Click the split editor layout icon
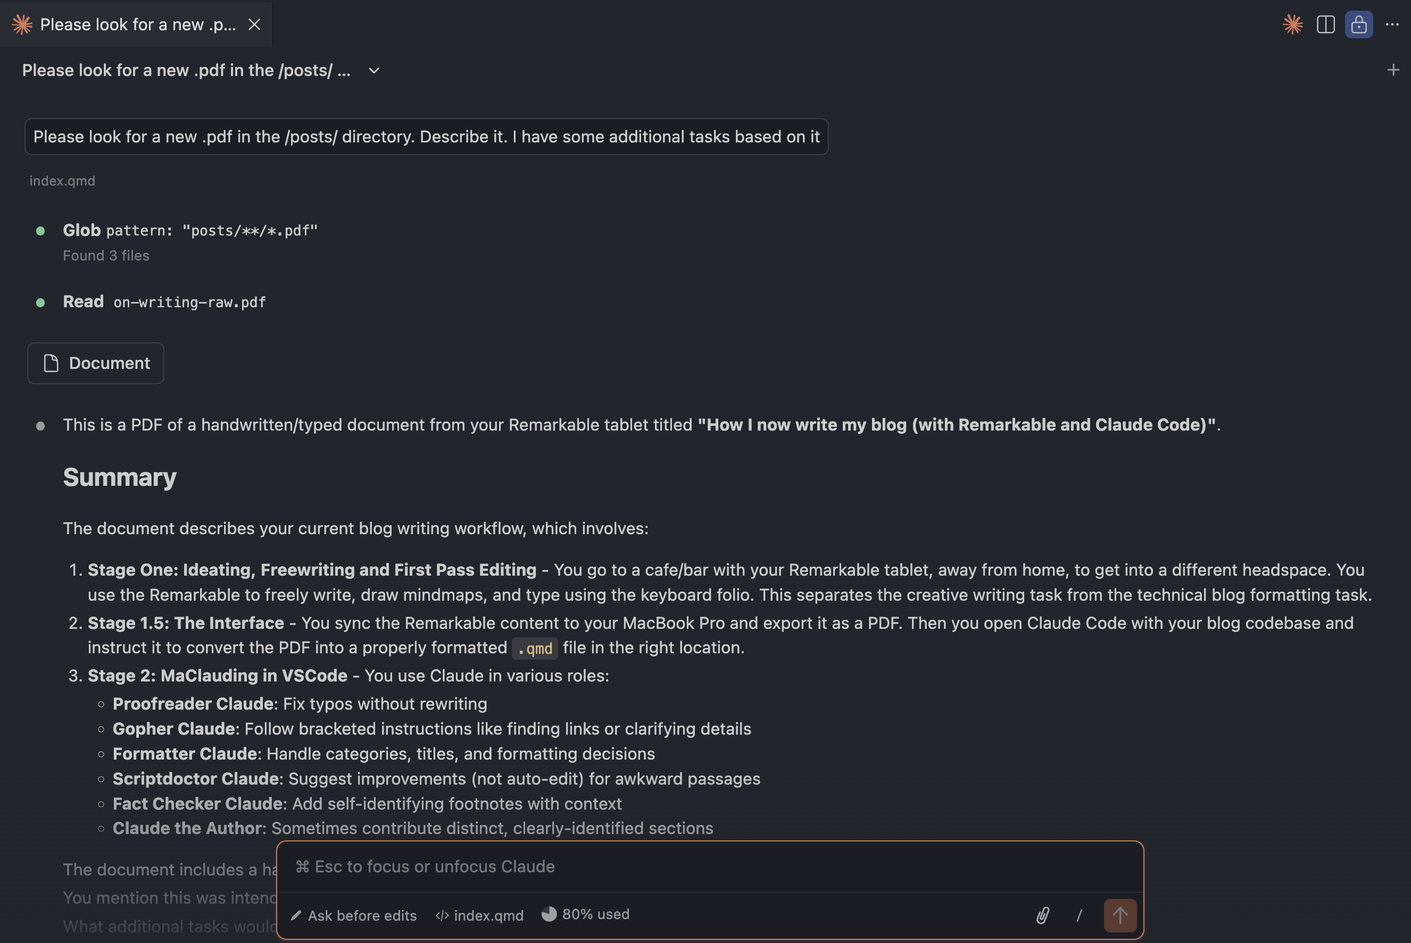 [x=1325, y=24]
